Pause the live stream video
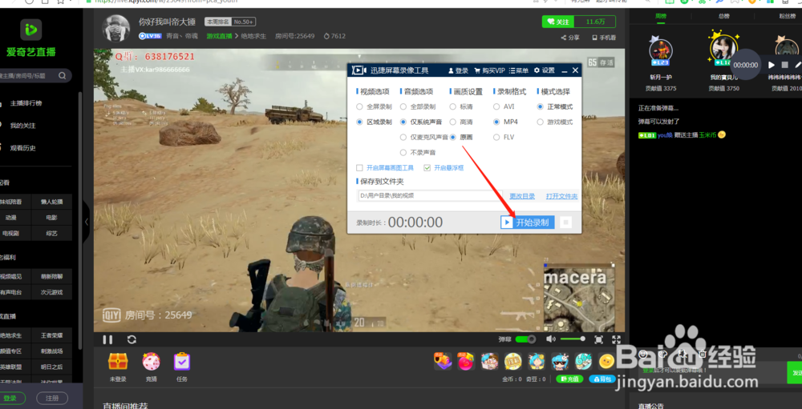Image resolution: width=802 pixels, height=409 pixels. point(107,339)
